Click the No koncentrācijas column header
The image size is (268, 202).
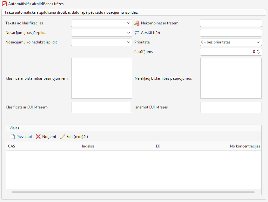(x=245, y=146)
